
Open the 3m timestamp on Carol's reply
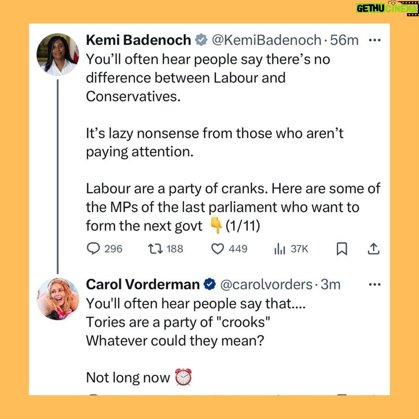[330, 284]
